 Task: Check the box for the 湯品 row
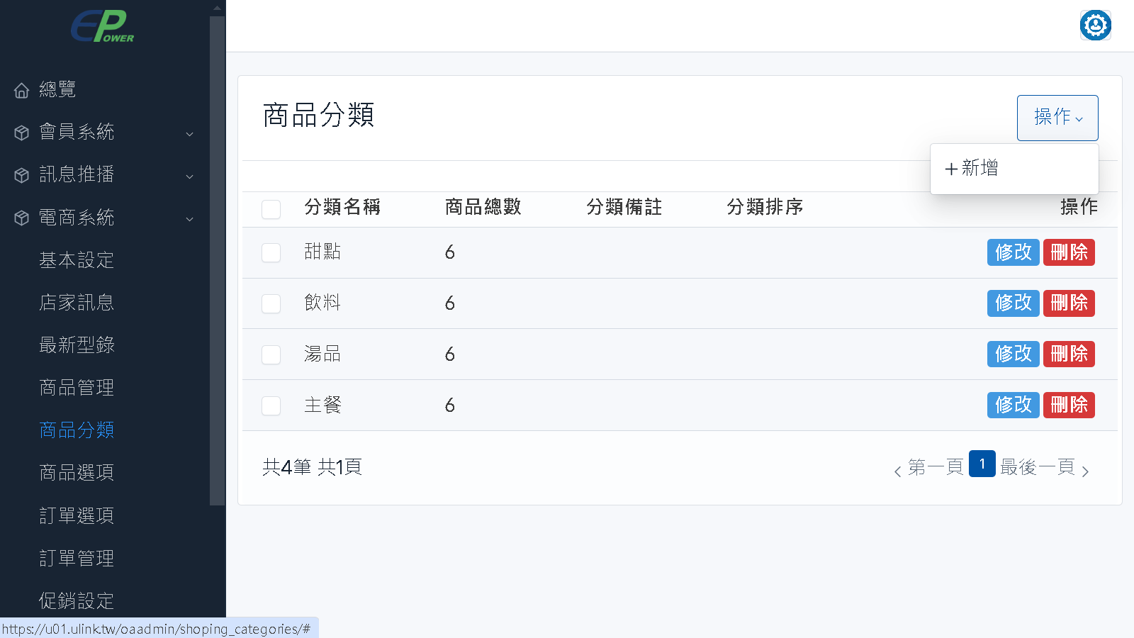click(x=271, y=354)
